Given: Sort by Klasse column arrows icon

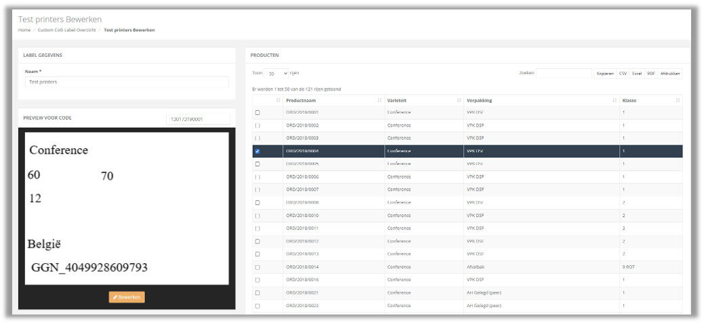Looking at the screenshot, I should coord(678,101).
